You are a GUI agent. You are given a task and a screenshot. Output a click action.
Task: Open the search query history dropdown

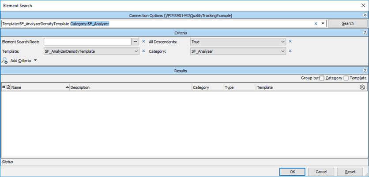point(323,23)
